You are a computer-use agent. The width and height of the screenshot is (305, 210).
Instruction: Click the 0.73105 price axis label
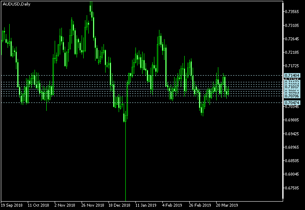pyautogui.click(x=292, y=26)
